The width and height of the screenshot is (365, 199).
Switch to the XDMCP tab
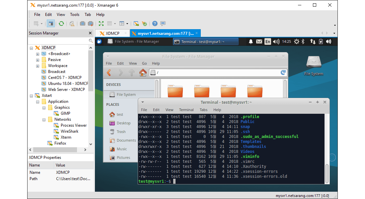pos(112,33)
